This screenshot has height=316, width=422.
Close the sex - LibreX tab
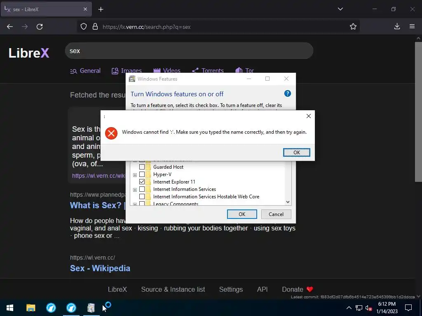[85, 9]
